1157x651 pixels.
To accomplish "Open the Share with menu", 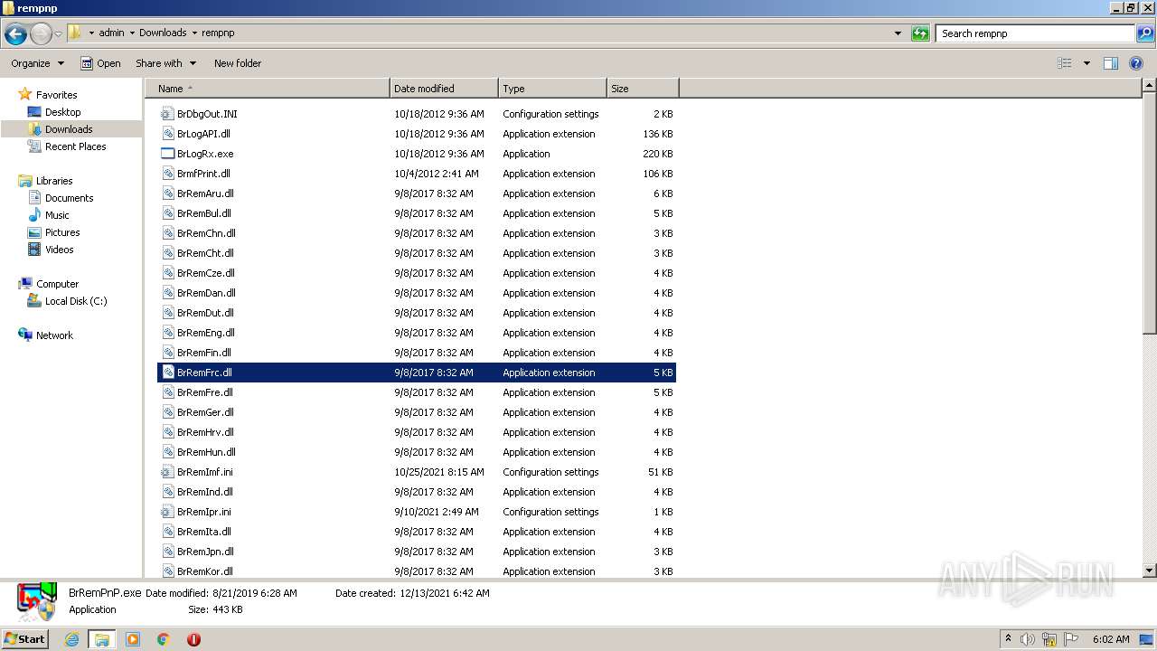I will pos(165,63).
